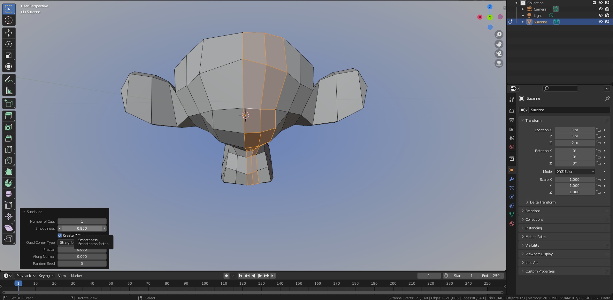Jump to previous keyframe
The width and height of the screenshot is (613, 300).
tap(247, 276)
